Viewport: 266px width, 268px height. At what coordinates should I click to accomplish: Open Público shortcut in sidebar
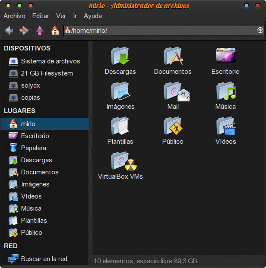44,233
